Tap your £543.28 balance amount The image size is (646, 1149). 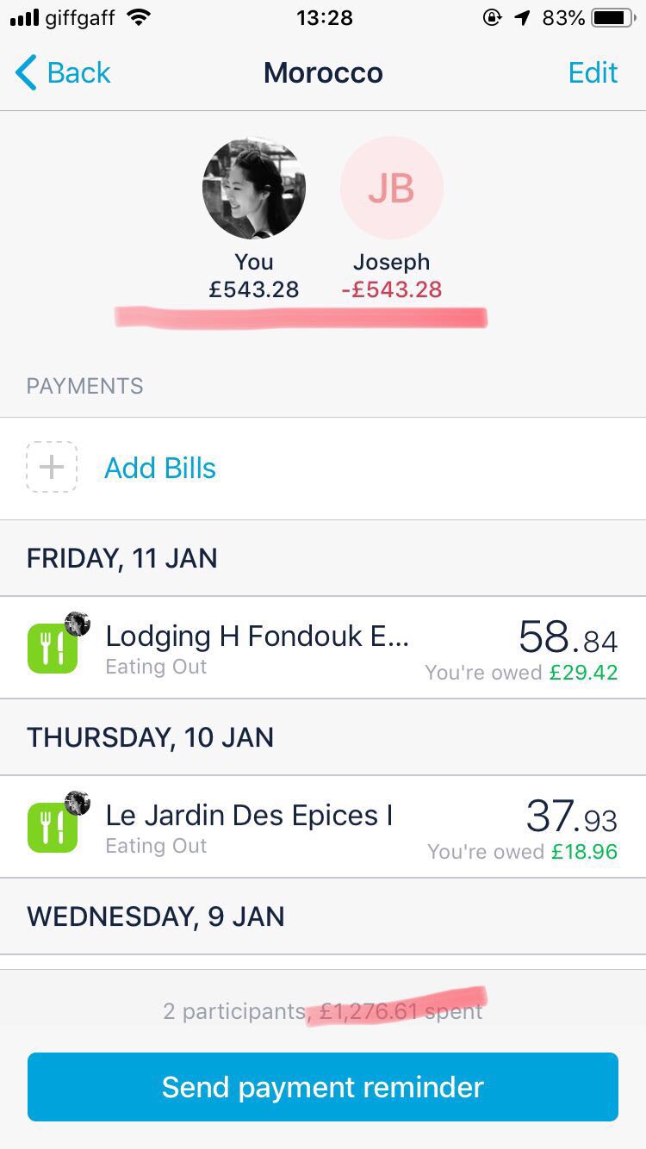(x=254, y=290)
